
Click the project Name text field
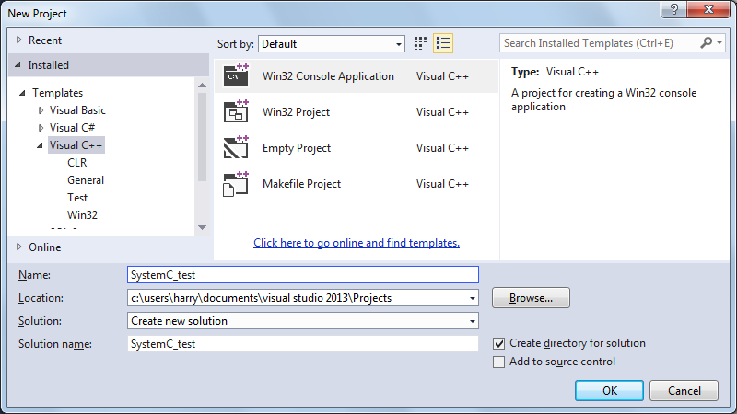[x=303, y=275]
